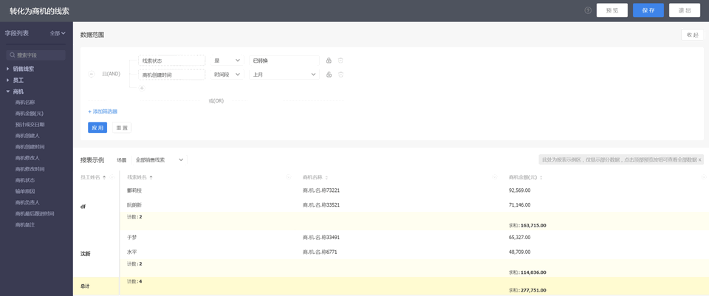Open the help question mark icon
Image resolution: width=709 pixels, height=296 pixels.
pos(588,10)
